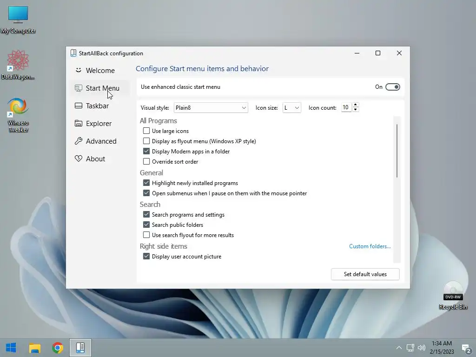Go to the Welcome section
476x357 pixels.
pos(100,71)
